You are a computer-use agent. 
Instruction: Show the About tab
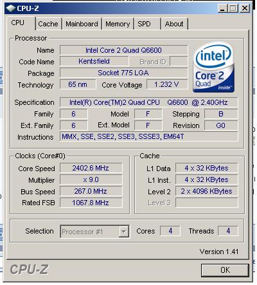pos(174,24)
